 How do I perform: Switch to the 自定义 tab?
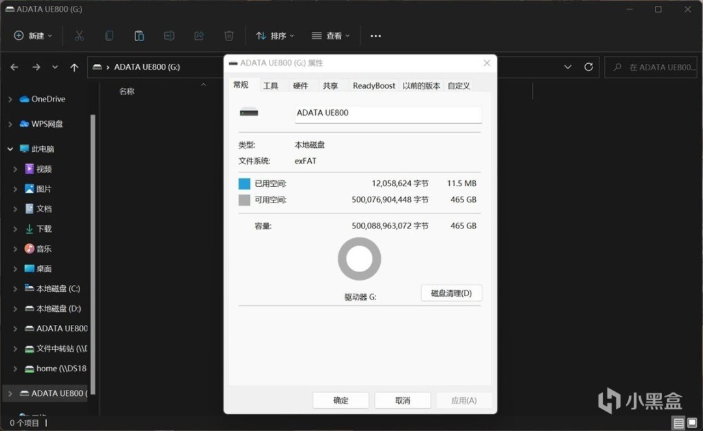click(x=459, y=86)
